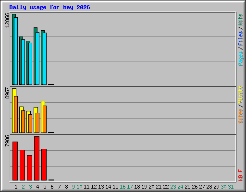This screenshot has height=192, width=246.
Task: Click the 'Pages' legend label
Action: click(240, 59)
